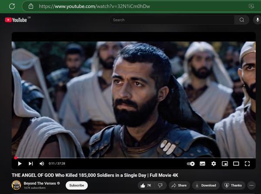Turn on subtitles/closed captions
Viewport: 261px width, 194px height.
tap(202, 164)
